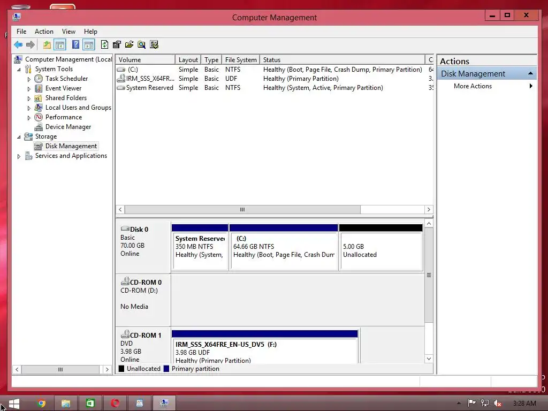
Task: Sort by the Status column header
Action: [x=342, y=60]
